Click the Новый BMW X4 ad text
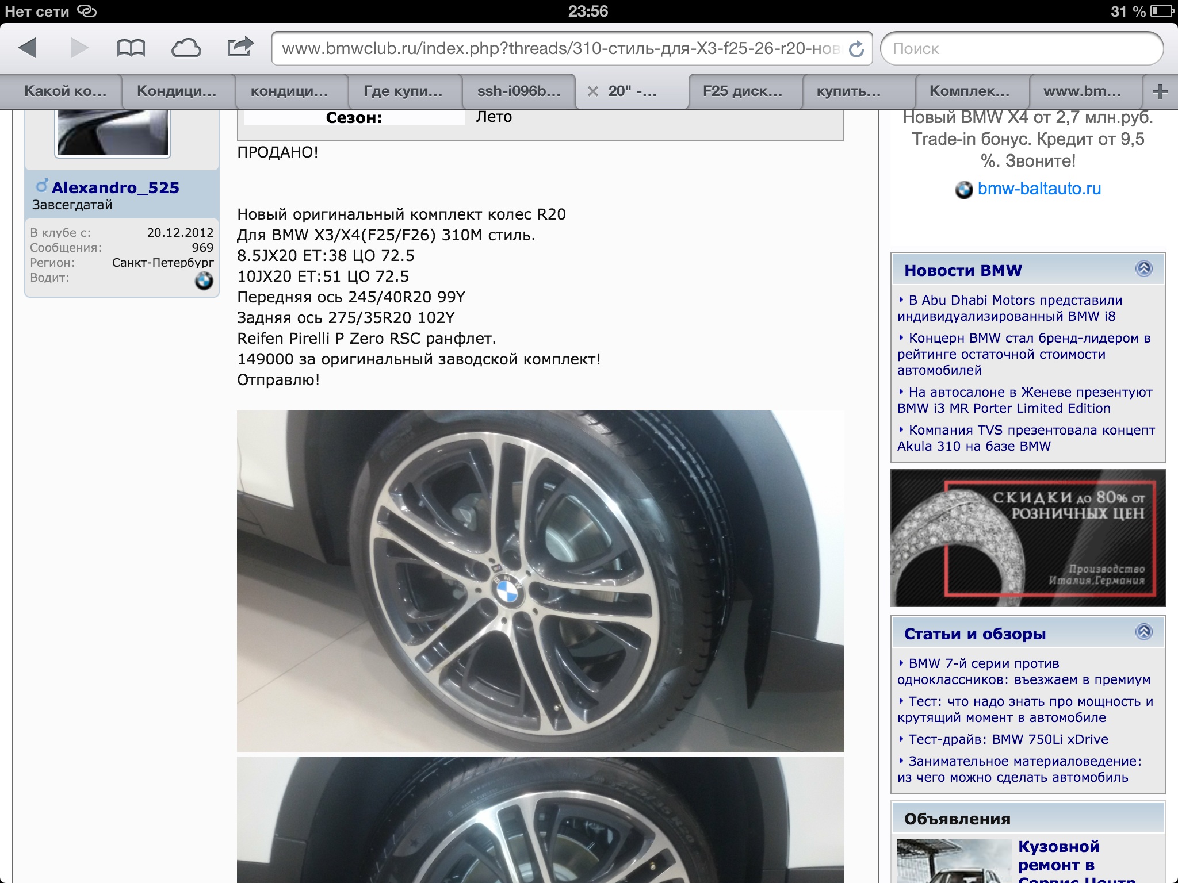Screen dimensions: 1178x883 pyautogui.click(x=1028, y=139)
